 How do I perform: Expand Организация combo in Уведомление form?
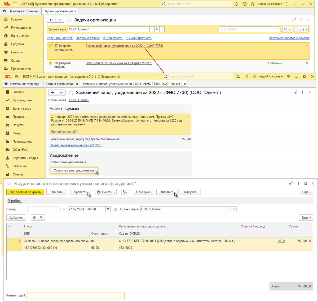(229, 209)
